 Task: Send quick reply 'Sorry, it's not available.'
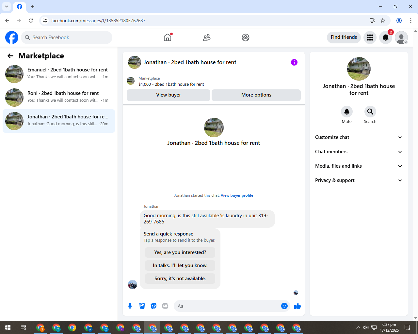[180, 279]
